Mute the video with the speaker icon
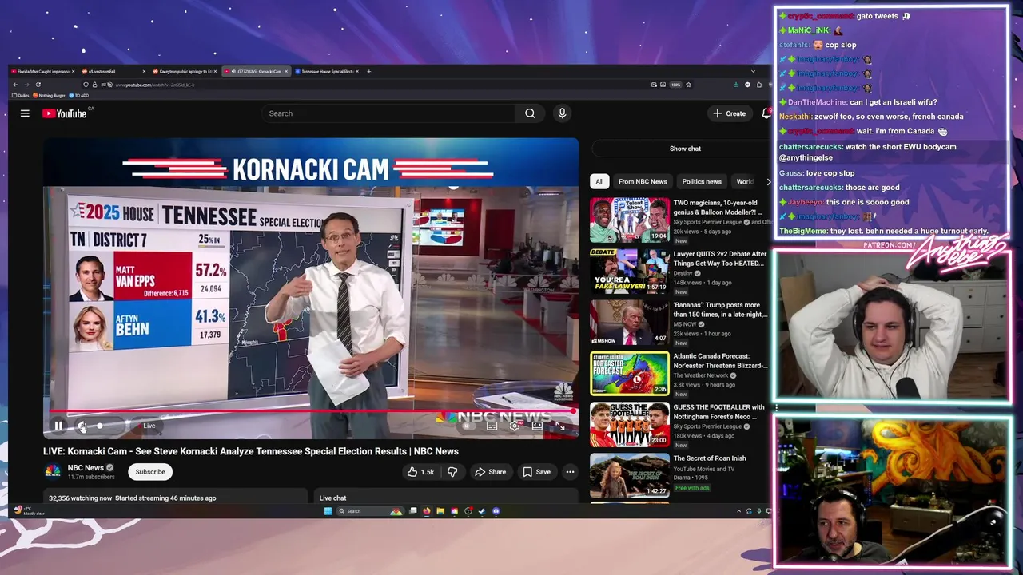The width and height of the screenshot is (1023, 575). (x=82, y=426)
